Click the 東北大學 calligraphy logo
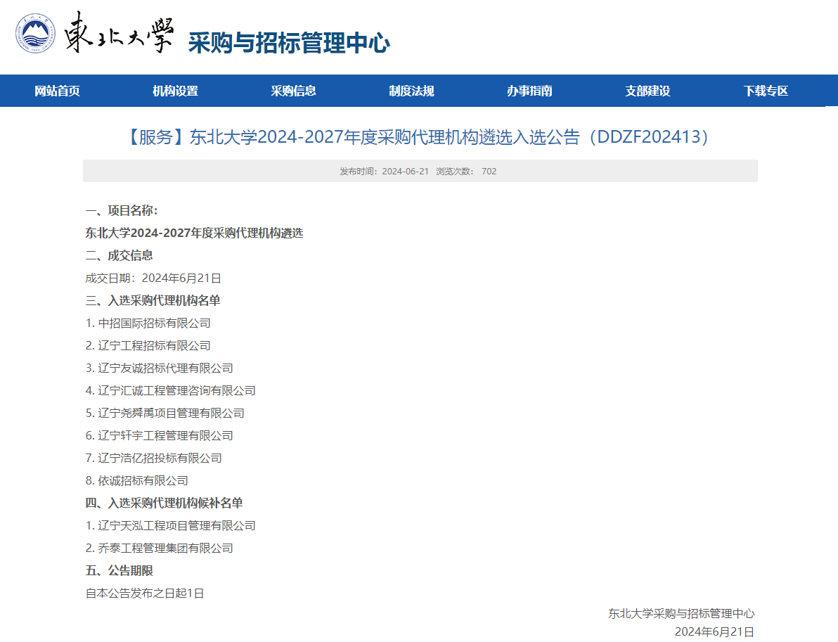This screenshot has width=838, height=642. 119,33
